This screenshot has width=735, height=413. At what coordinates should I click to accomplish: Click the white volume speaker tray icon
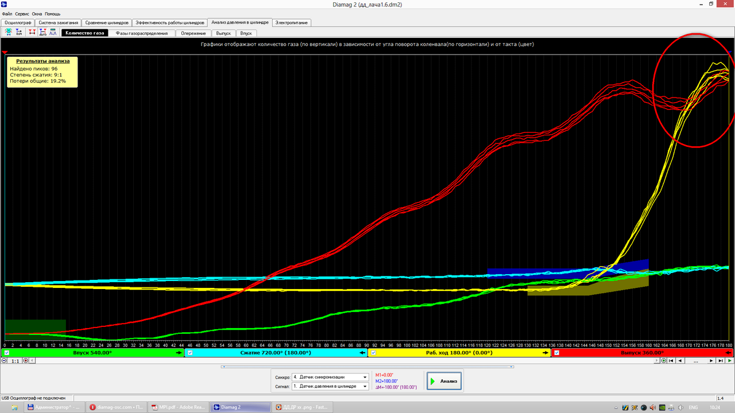[x=680, y=407]
